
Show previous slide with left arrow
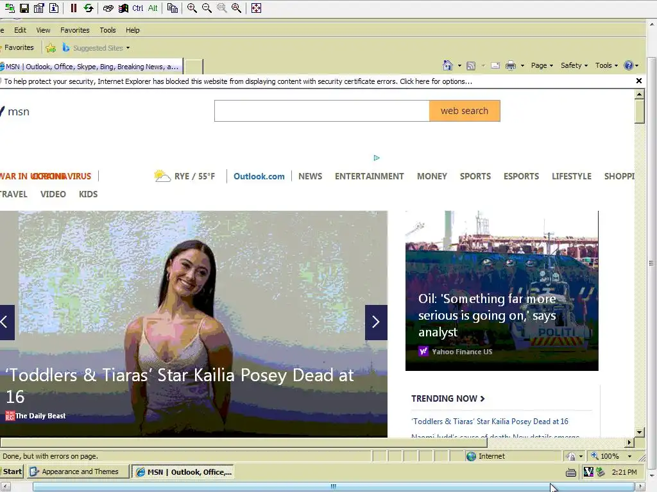point(6,322)
